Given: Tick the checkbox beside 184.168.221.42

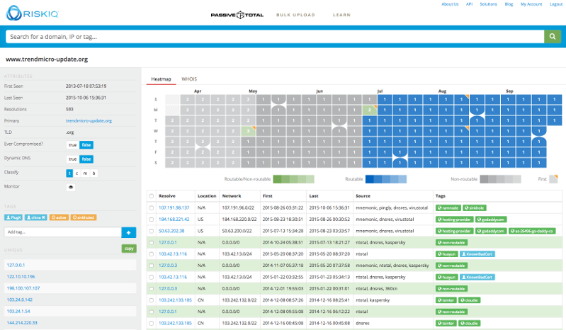Looking at the screenshot, I should tap(152, 220).
